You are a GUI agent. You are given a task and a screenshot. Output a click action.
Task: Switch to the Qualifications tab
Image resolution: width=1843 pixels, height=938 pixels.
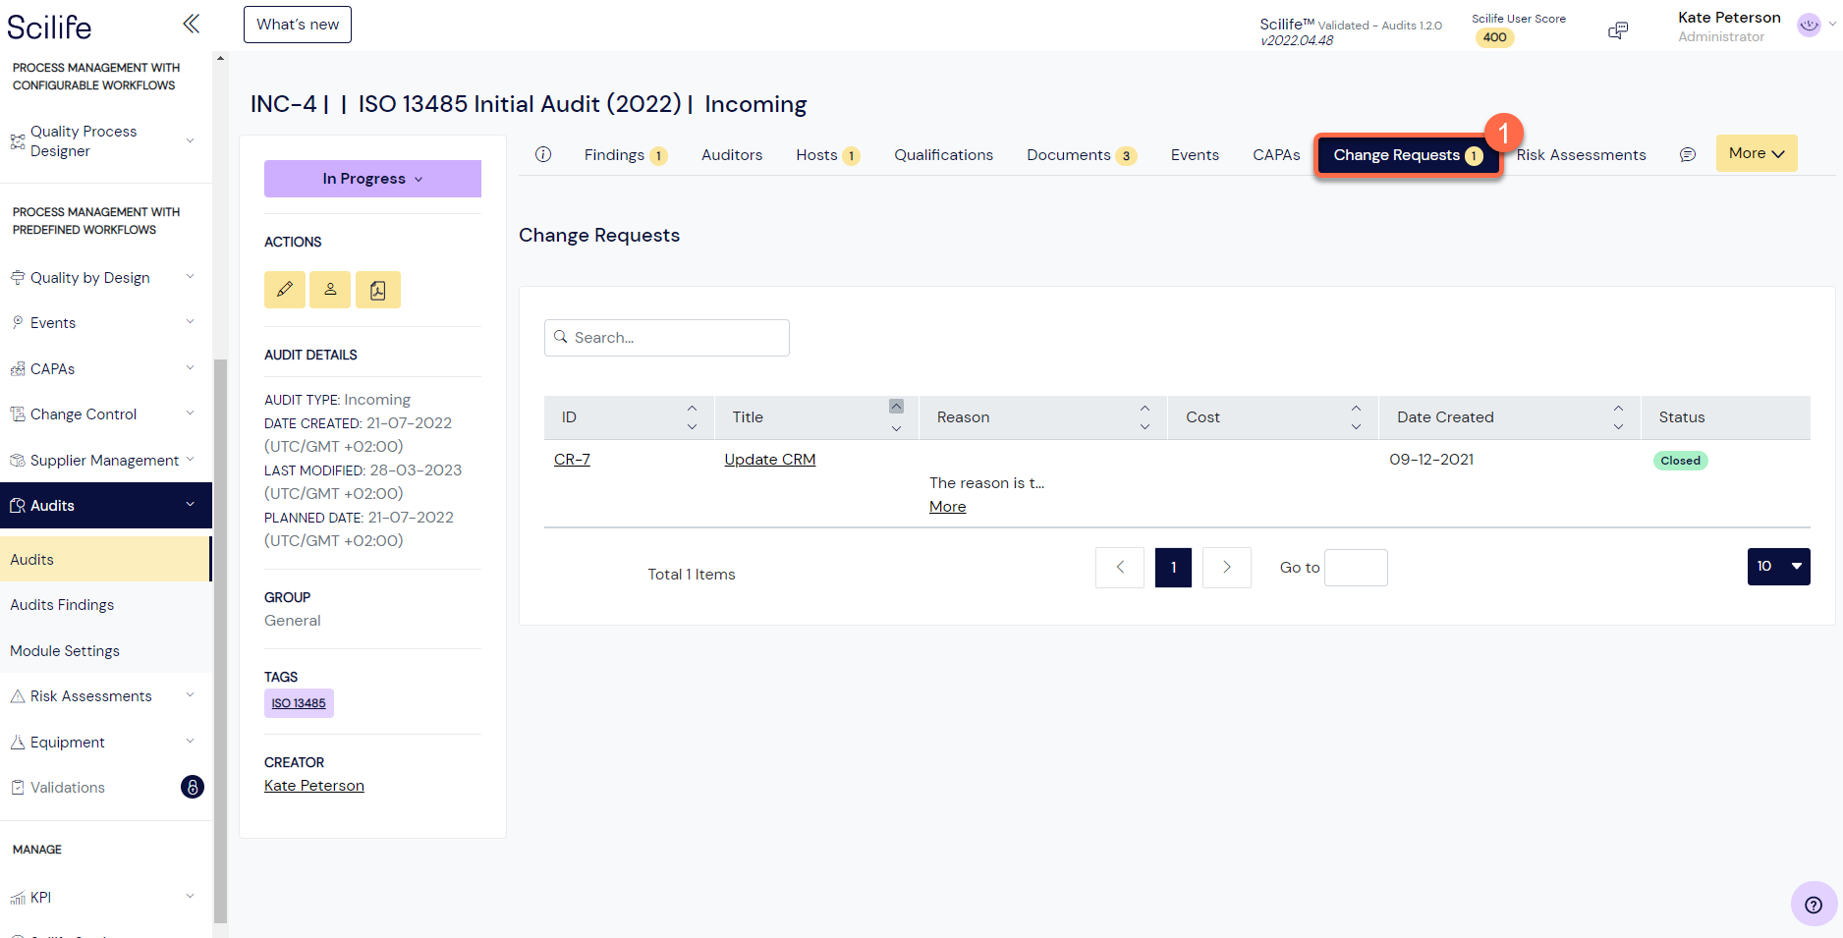(x=943, y=155)
